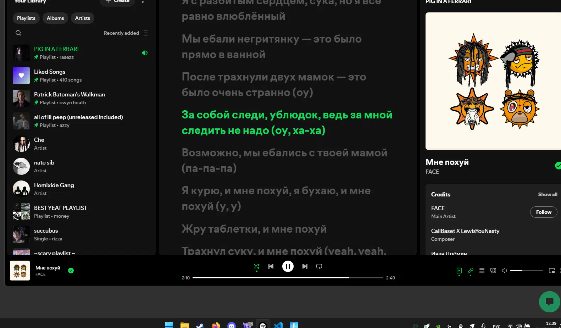Skip to the next track
The height and width of the screenshot is (328, 561).
click(305, 266)
